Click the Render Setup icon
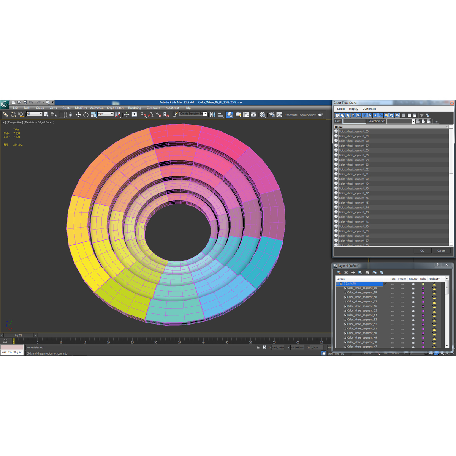Viewport: 456px width, 456px height. 272,114
